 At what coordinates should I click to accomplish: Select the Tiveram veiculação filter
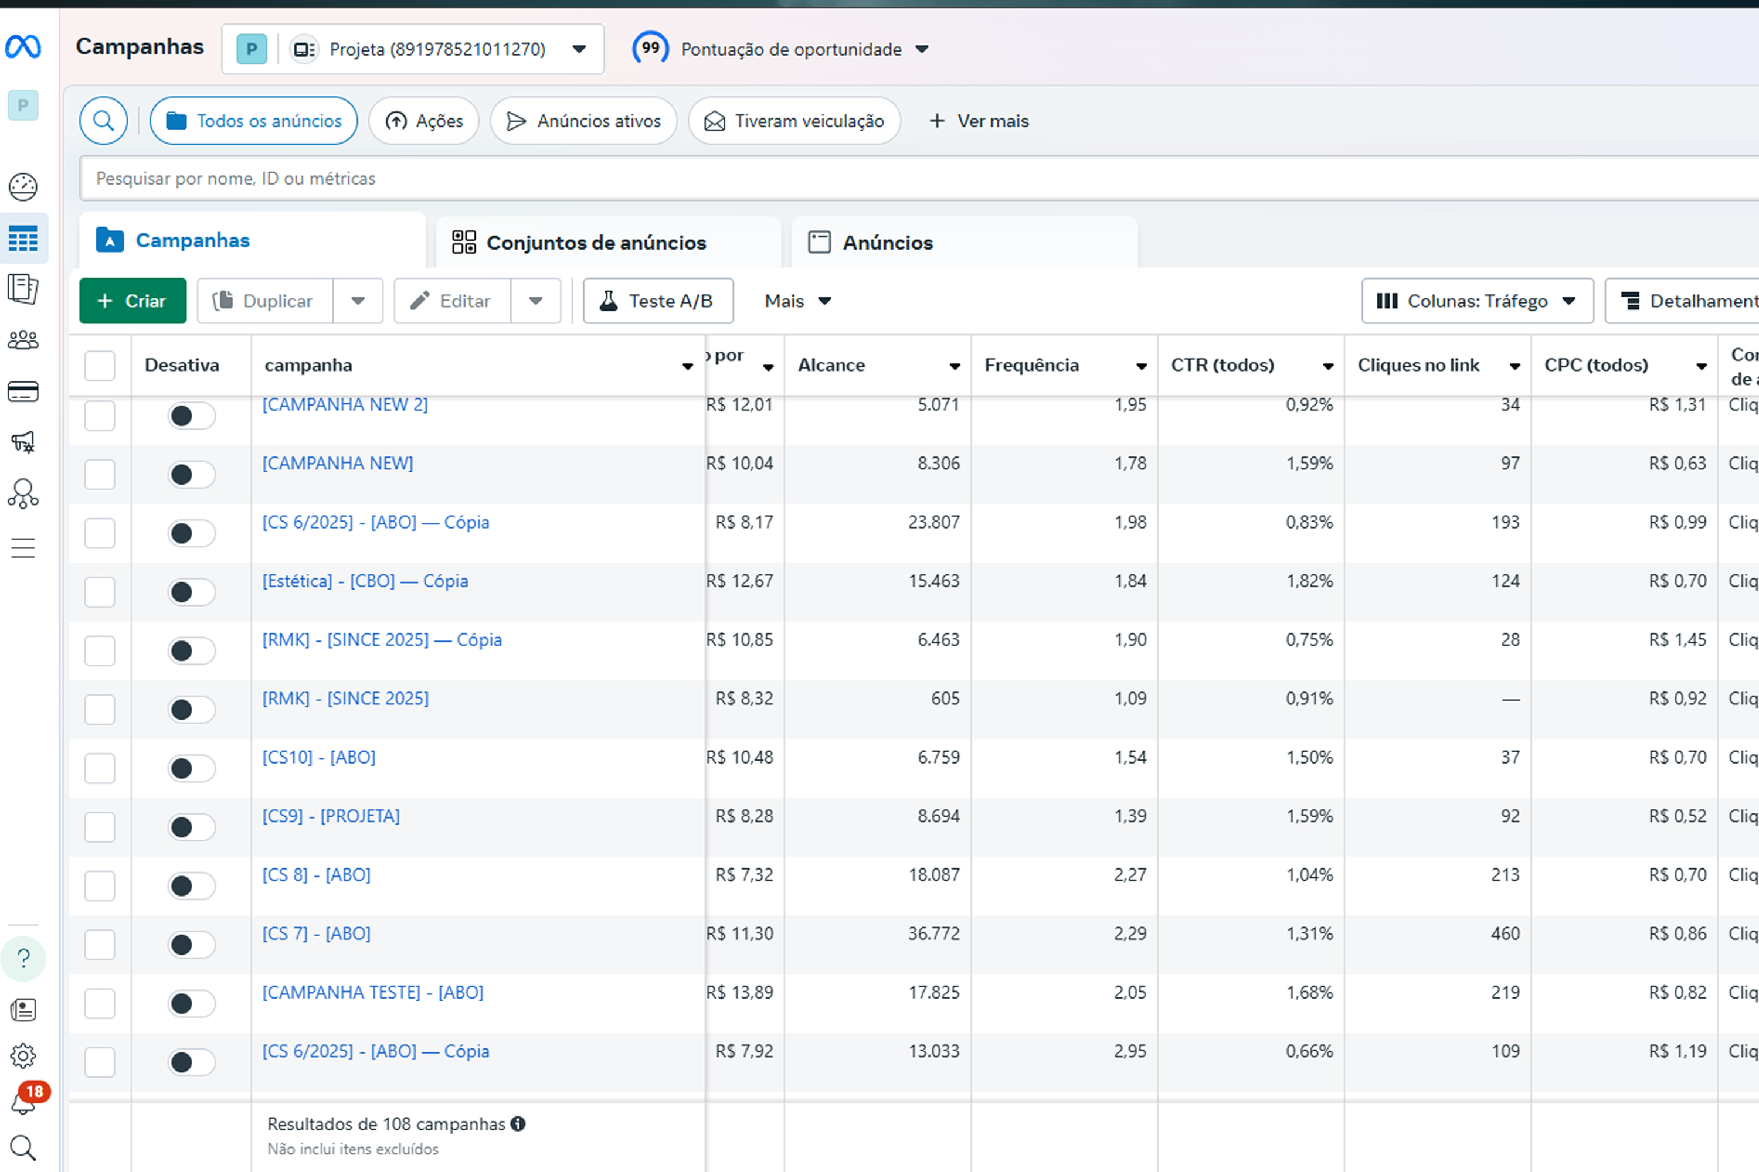pos(794,121)
